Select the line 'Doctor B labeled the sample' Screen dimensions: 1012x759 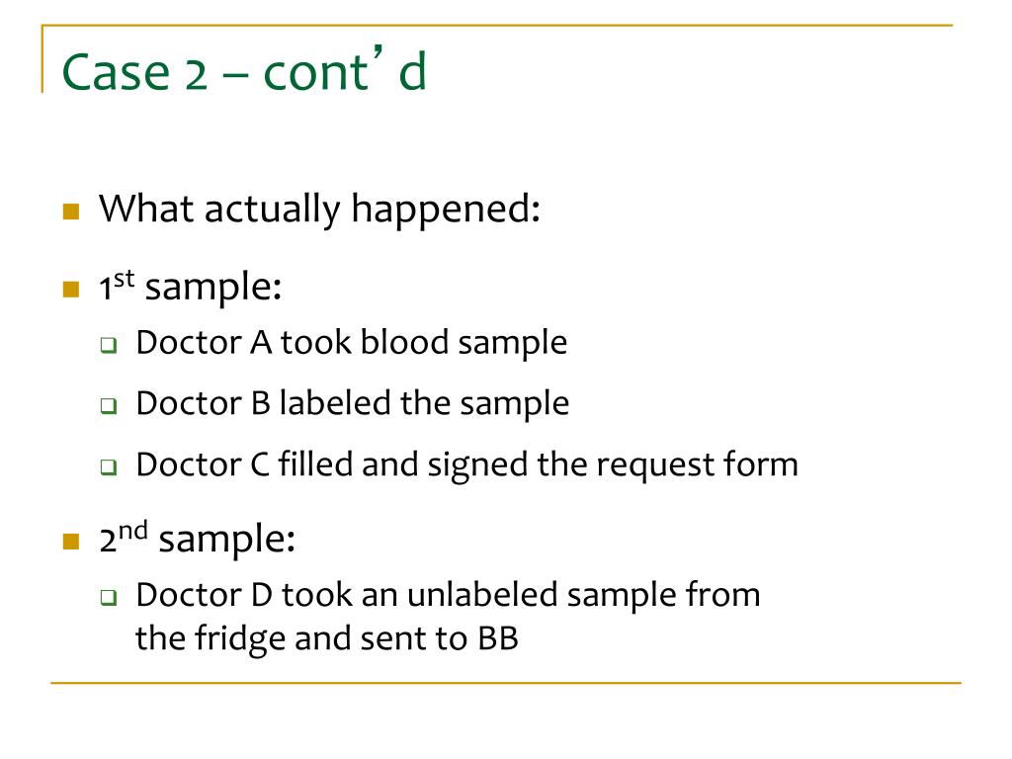353,403
